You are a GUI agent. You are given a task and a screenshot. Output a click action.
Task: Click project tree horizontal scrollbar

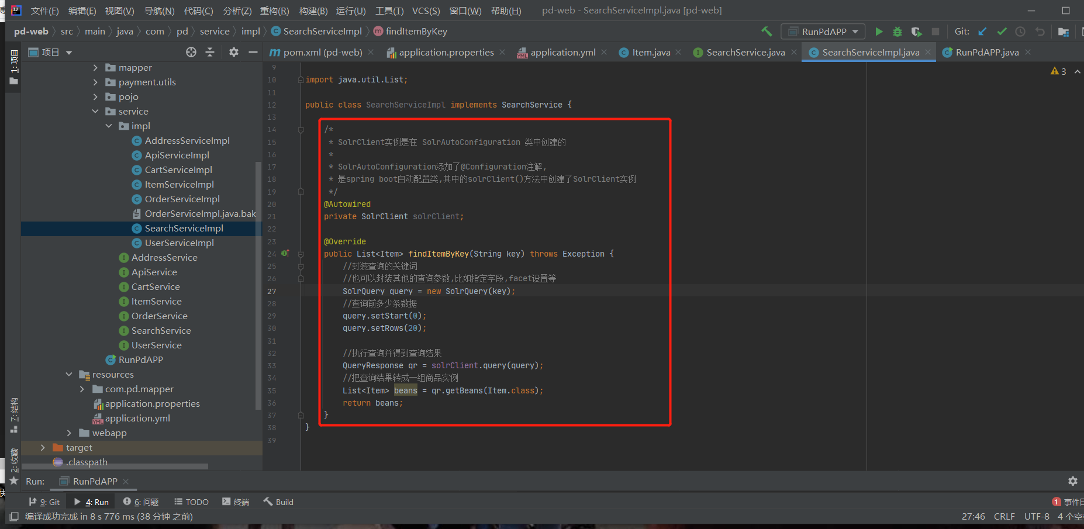point(115,466)
